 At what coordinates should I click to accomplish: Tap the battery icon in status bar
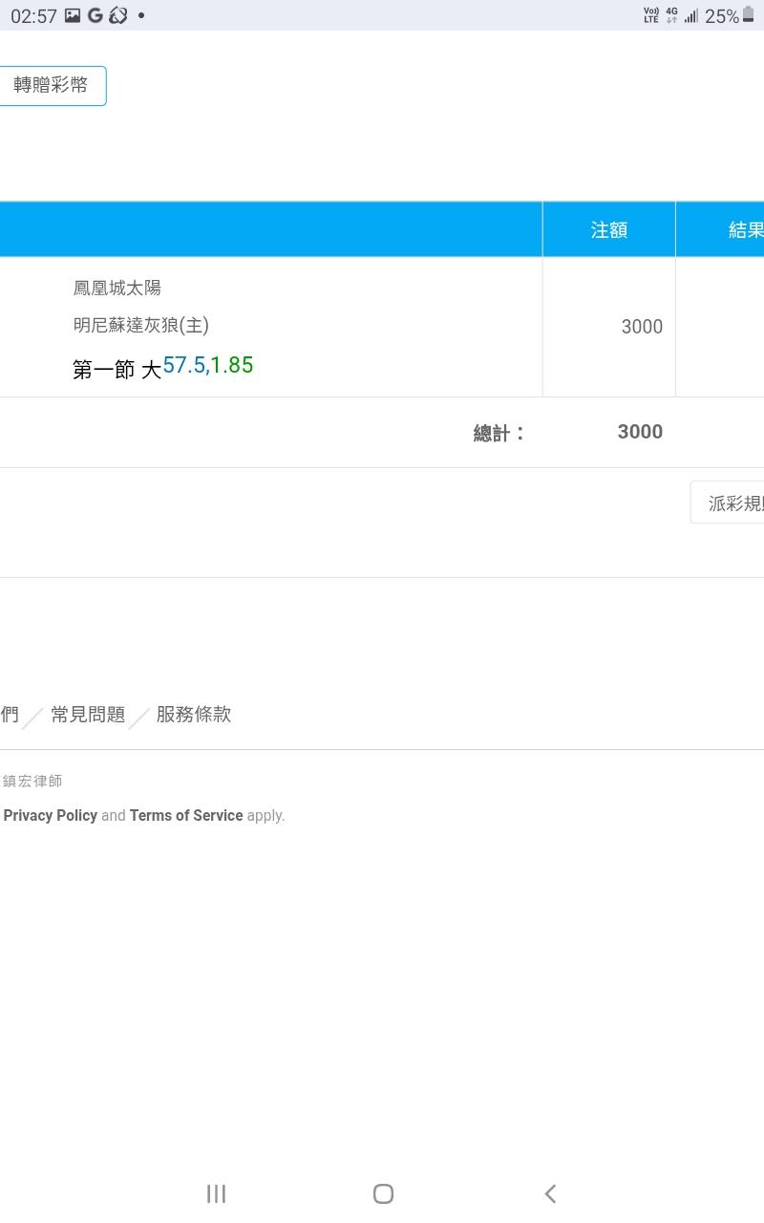click(749, 15)
